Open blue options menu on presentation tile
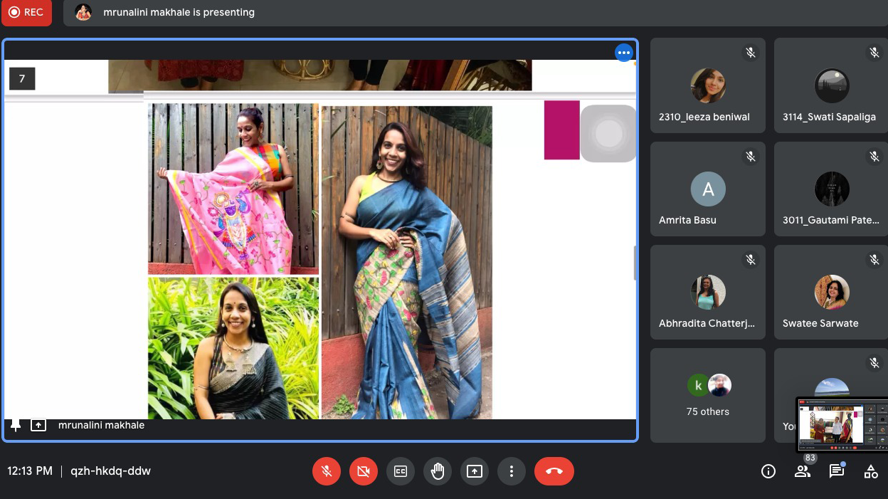 tap(624, 53)
